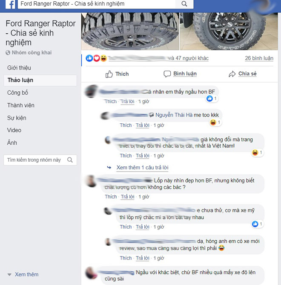Open the Facebook home logo

tap(10, 4)
